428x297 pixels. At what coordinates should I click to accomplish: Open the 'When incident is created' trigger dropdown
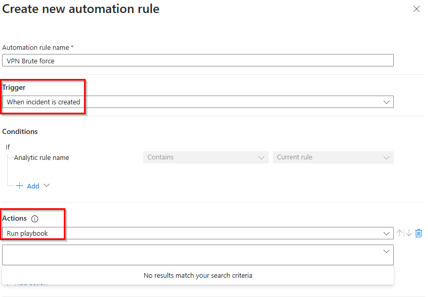197,102
